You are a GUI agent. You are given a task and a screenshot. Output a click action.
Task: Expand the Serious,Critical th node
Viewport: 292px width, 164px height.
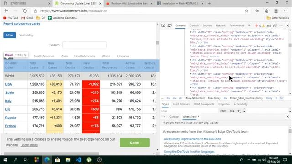pos(191,32)
